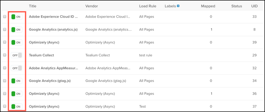The image size is (265, 112).
Task: Toggle off the Optimizely tag with UID 39
Action: pyautogui.click(x=16, y=42)
